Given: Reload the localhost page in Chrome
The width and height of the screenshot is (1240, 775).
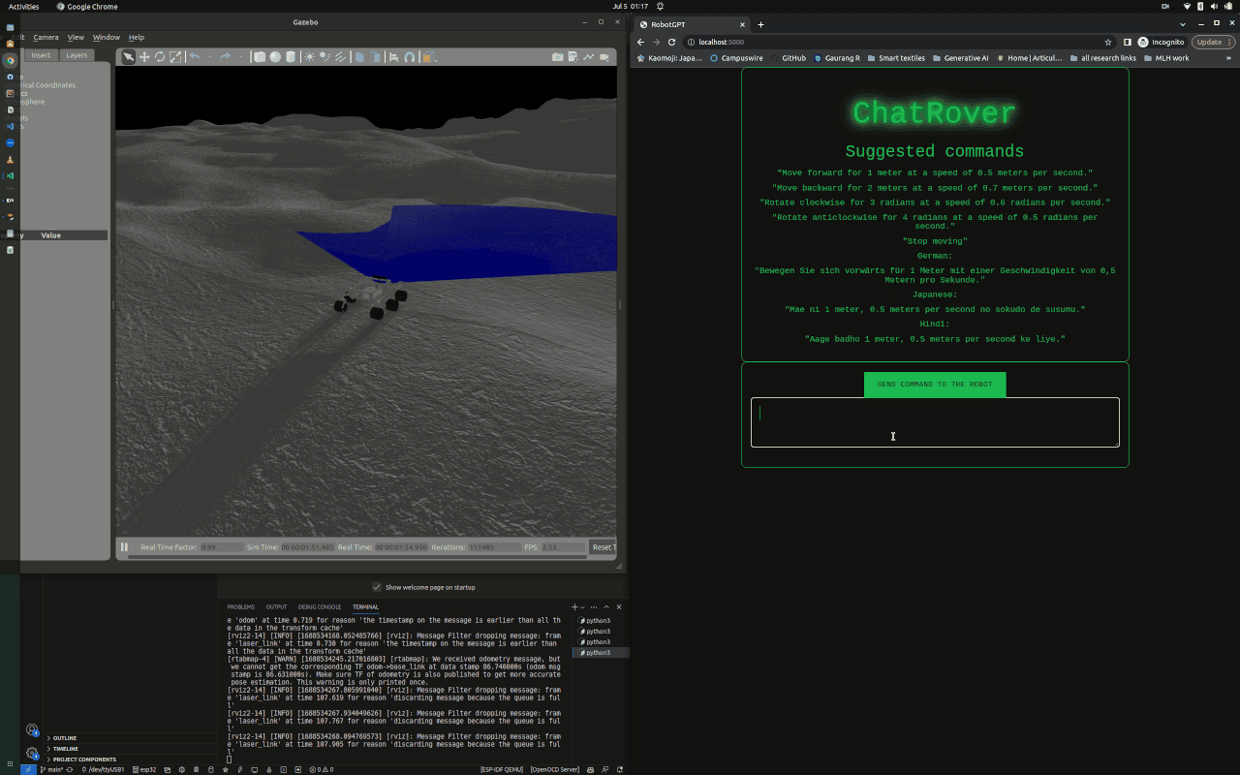Looking at the screenshot, I should pyautogui.click(x=671, y=42).
